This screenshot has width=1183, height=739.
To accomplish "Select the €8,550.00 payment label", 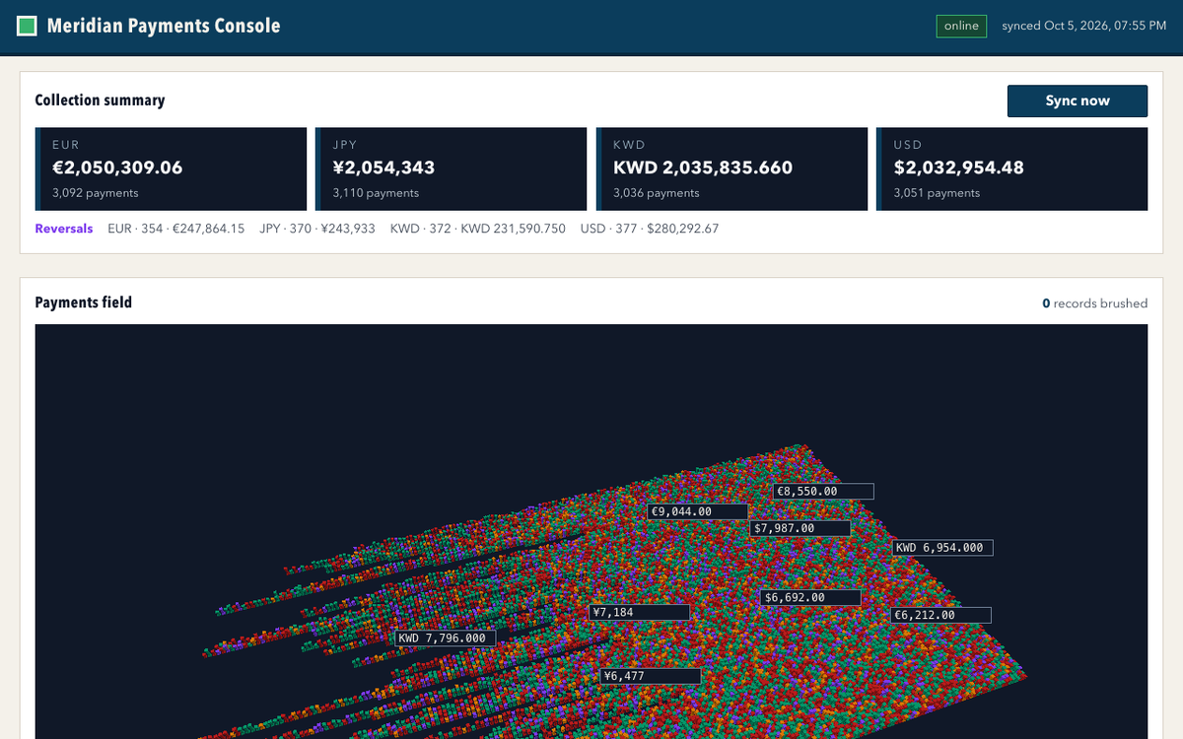I will 823,491.
